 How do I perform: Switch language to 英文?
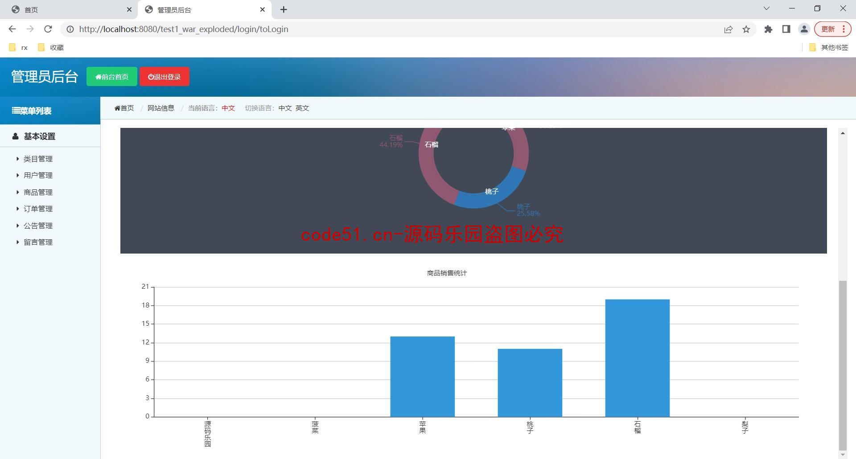point(302,108)
